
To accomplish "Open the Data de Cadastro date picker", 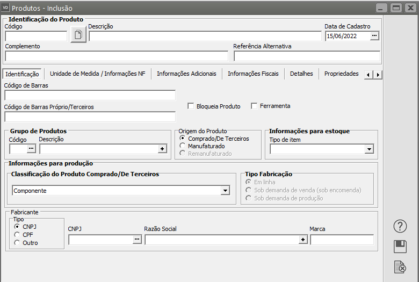I will coord(374,36).
